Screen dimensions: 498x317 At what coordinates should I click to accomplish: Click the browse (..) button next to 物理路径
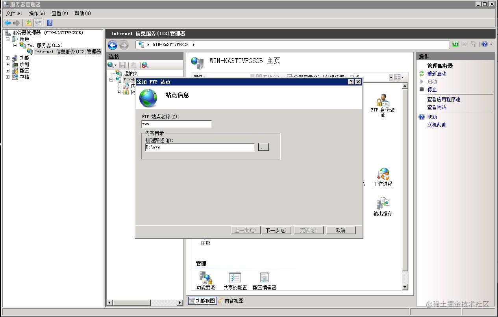(x=263, y=147)
